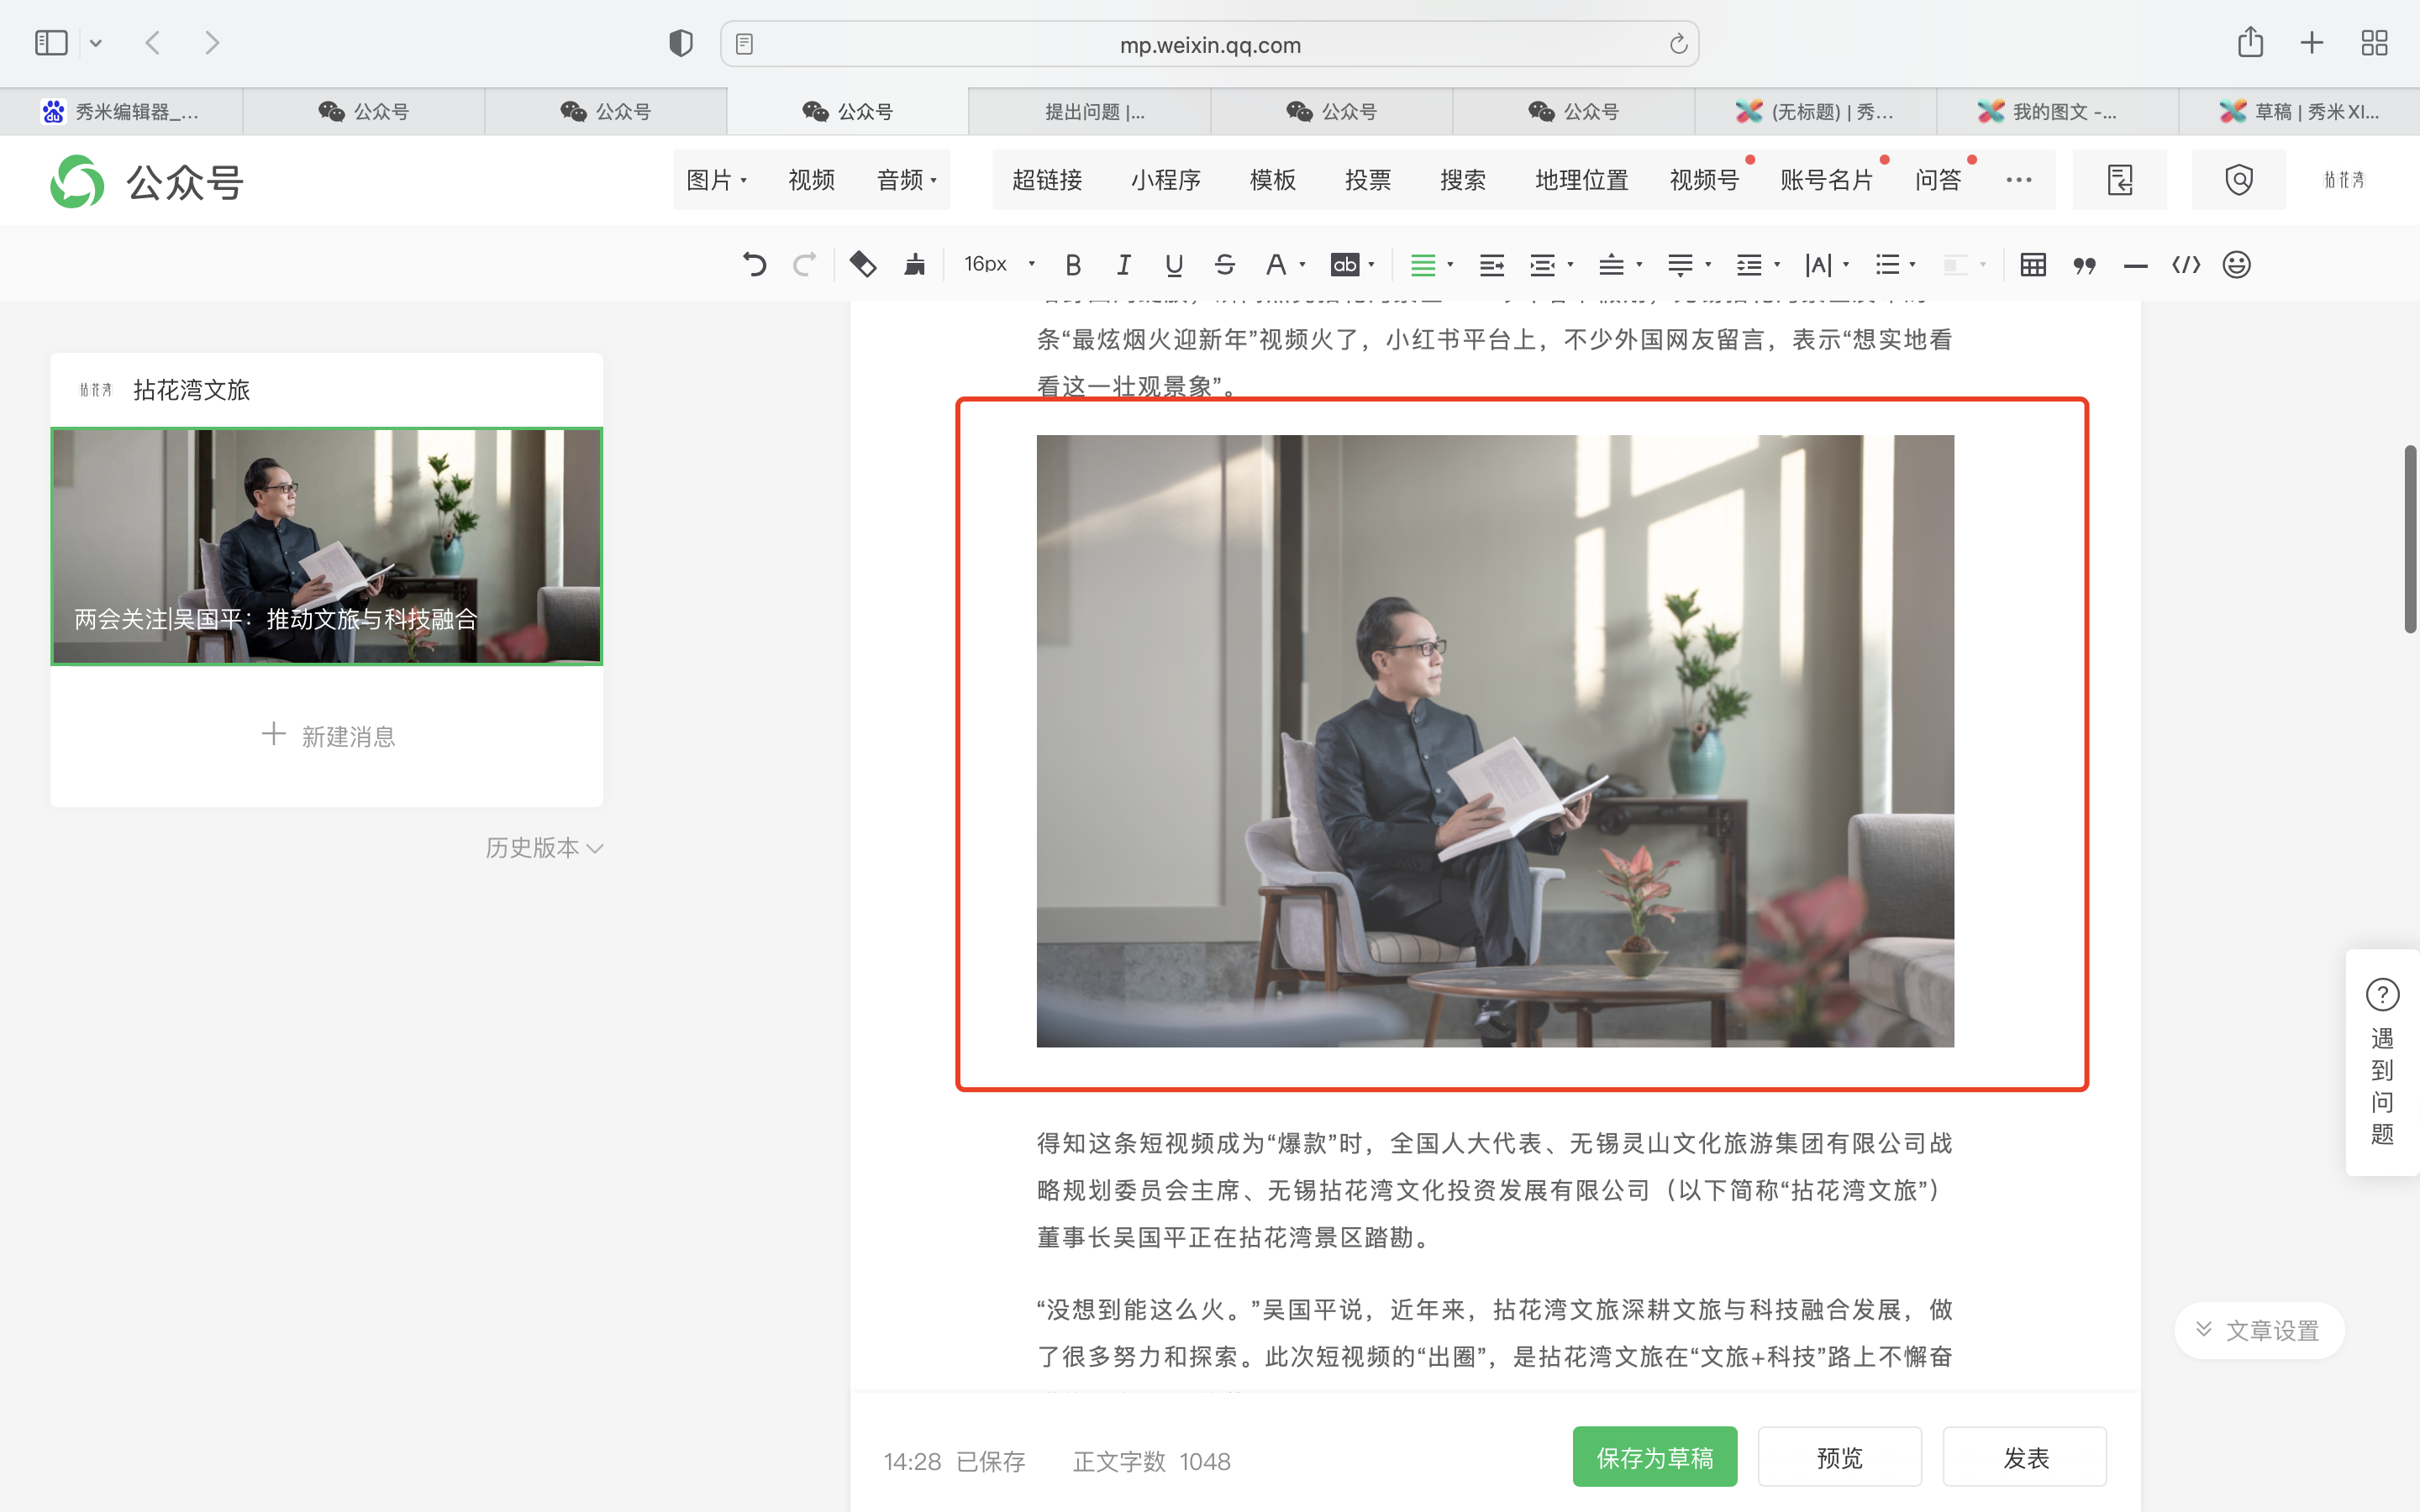The image size is (2420, 1512).
Task: Insert a table using the table icon
Action: (2032, 265)
